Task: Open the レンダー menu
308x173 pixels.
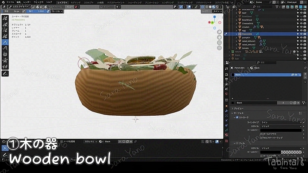Action: click(27, 2)
